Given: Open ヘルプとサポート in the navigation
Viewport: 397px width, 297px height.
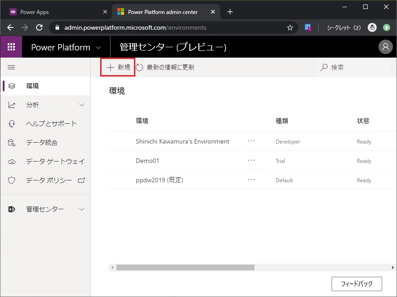Looking at the screenshot, I should tap(46, 124).
